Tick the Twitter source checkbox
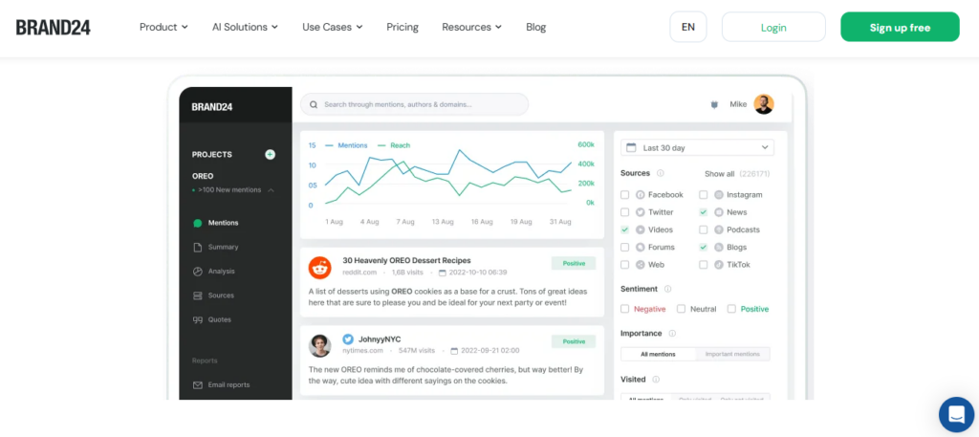 click(625, 212)
